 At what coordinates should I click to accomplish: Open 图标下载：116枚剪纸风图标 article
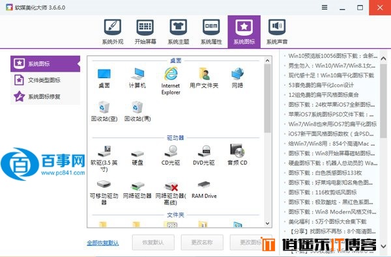(323, 192)
